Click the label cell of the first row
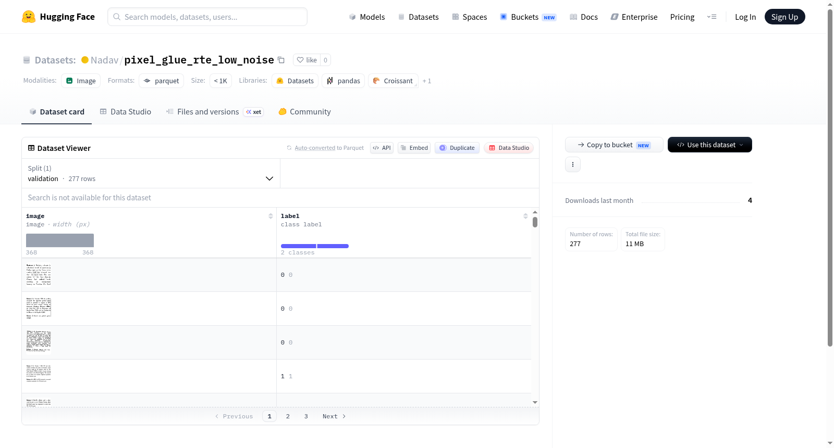This screenshot has height=448, width=834. [404, 275]
